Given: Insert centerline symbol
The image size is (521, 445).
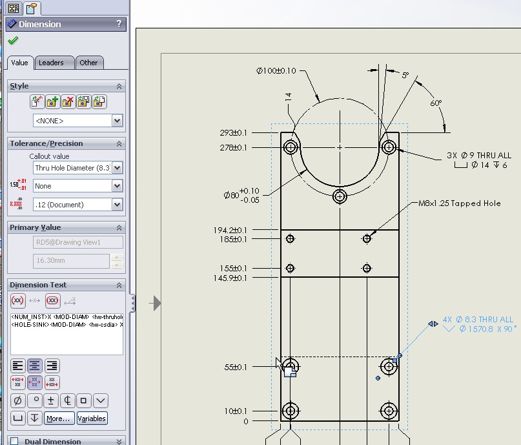Looking at the screenshot, I should (x=67, y=400).
